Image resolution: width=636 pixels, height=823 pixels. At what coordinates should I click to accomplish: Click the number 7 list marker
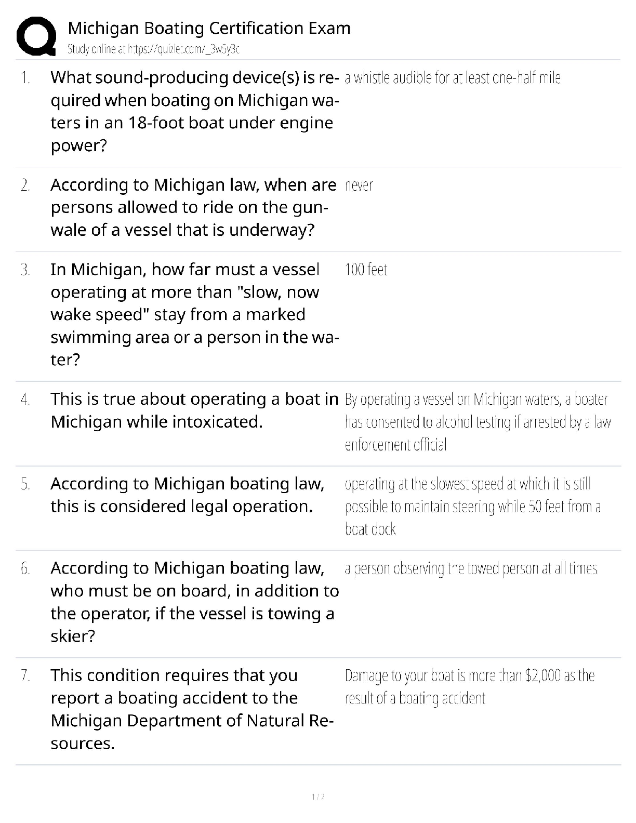[x=25, y=676]
